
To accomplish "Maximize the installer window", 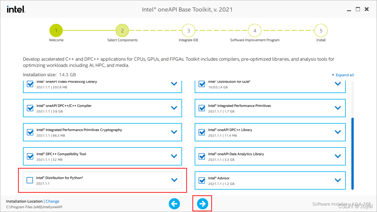I will (358, 9).
